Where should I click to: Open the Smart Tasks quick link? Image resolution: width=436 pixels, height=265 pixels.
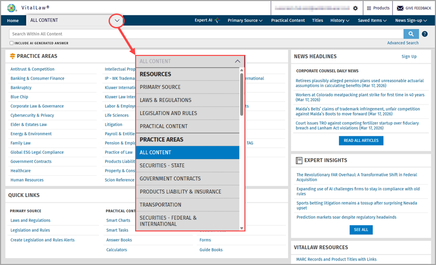pos(117,230)
